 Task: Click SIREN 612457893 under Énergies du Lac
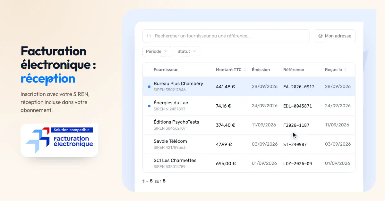click(170, 109)
